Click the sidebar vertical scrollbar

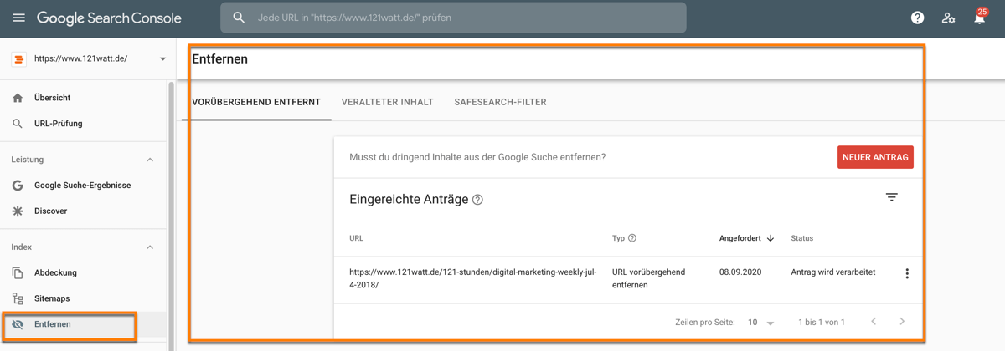point(172,216)
